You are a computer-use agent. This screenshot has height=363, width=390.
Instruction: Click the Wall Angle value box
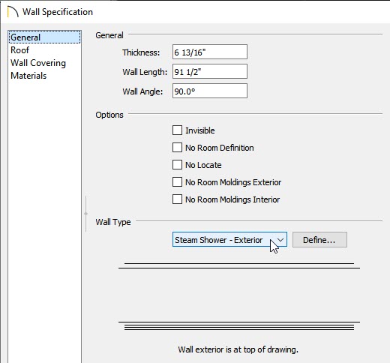coord(210,91)
